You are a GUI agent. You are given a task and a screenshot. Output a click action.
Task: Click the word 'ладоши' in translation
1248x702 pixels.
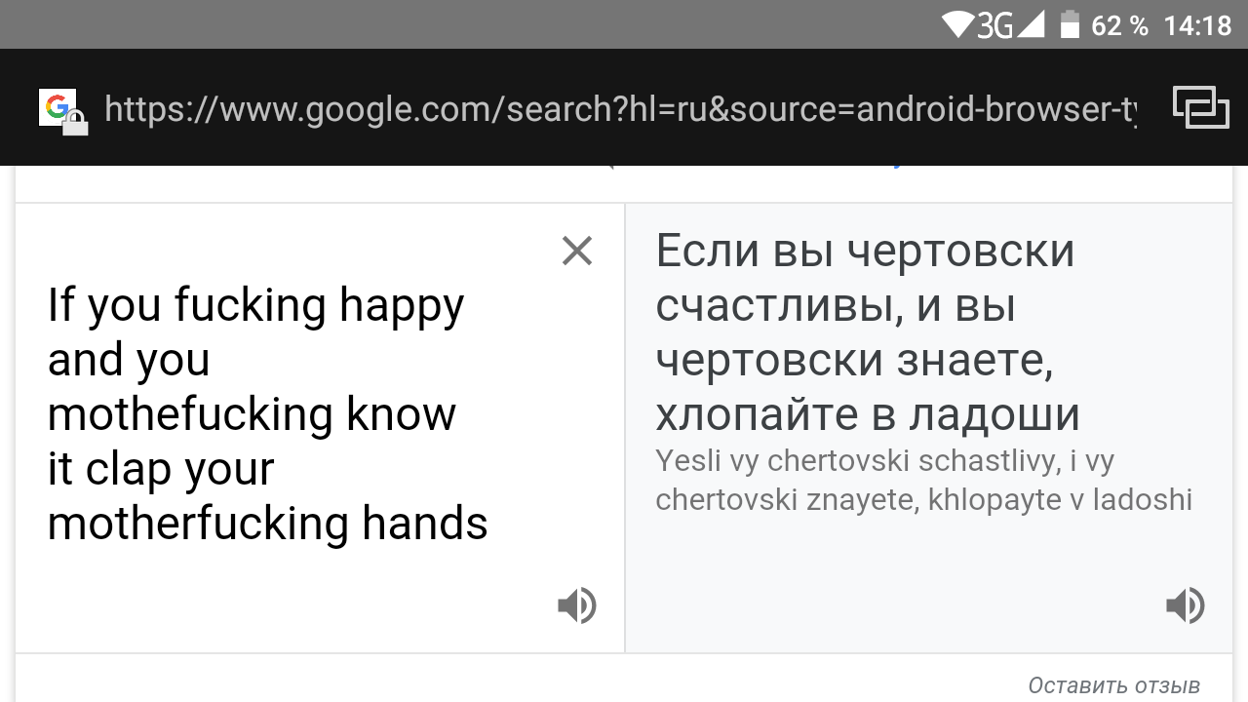click(994, 416)
